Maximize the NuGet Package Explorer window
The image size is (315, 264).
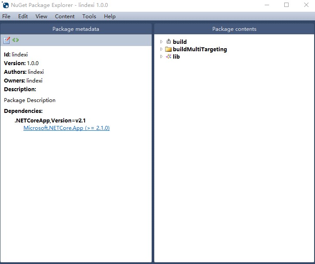[286, 5]
